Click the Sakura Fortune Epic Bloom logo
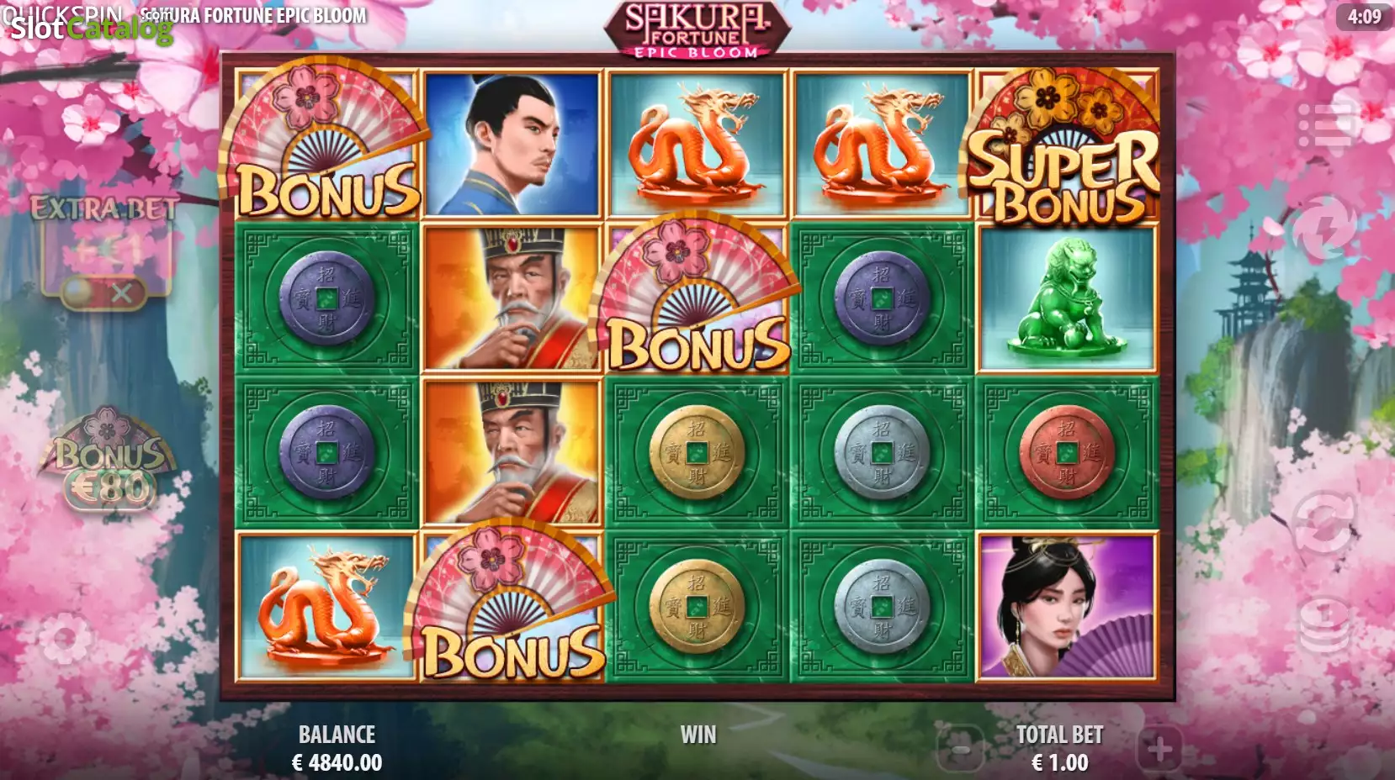 tap(697, 29)
